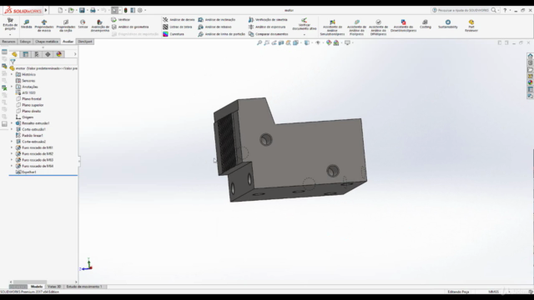Click Zoom to fit view icon
This screenshot has height=300, width=534.
coord(259,42)
